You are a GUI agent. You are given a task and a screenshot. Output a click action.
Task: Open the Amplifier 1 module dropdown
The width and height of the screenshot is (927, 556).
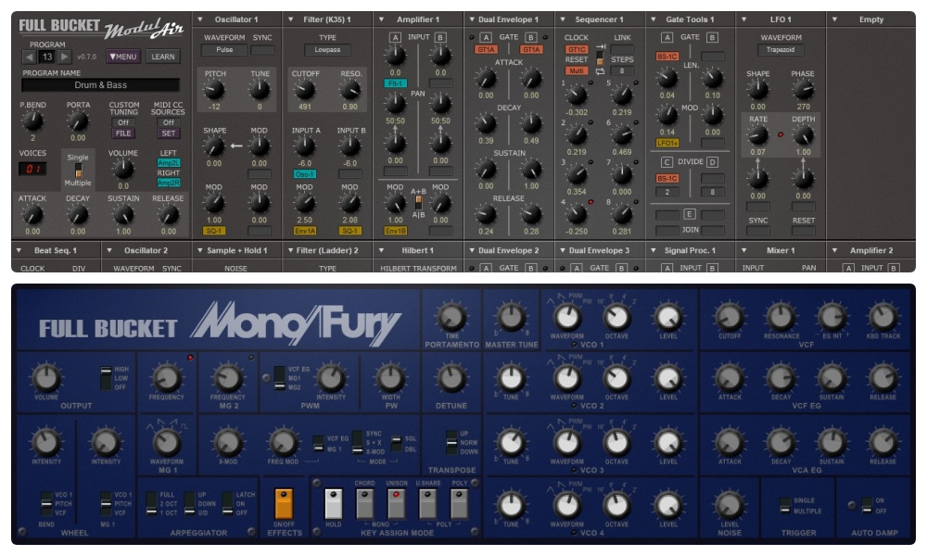click(x=381, y=19)
